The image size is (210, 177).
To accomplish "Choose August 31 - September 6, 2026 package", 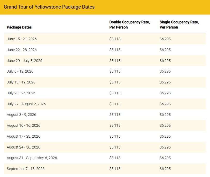I will pos(32,158).
